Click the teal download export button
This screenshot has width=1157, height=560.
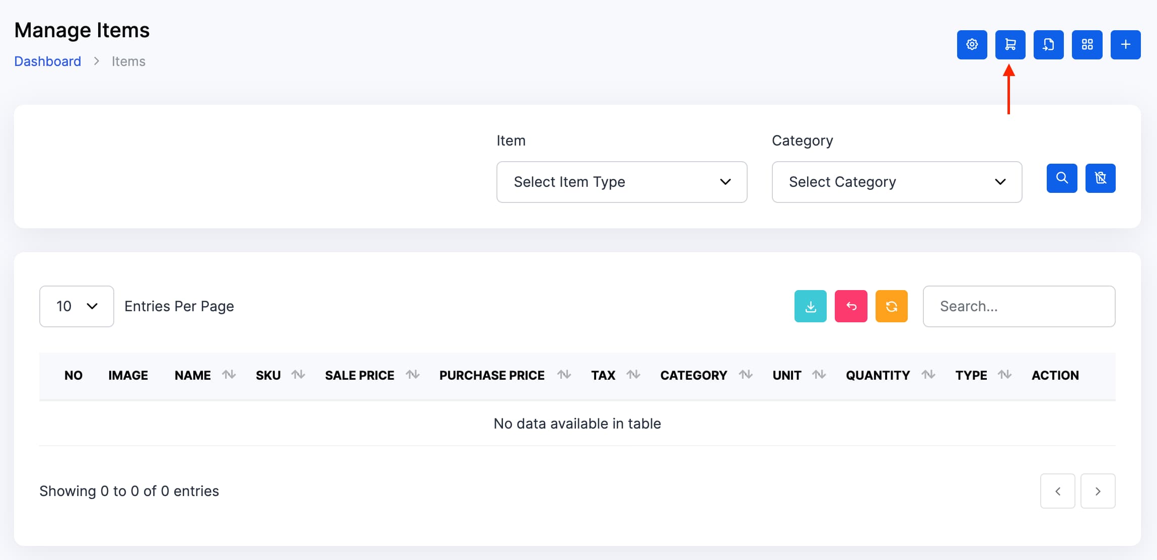(x=810, y=306)
